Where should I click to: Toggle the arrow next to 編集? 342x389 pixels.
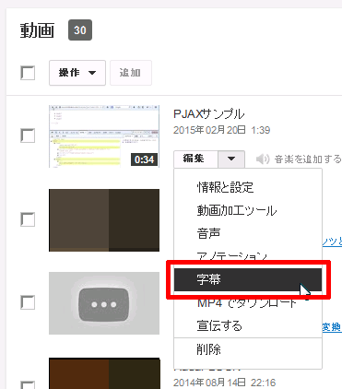[x=231, y=159]
